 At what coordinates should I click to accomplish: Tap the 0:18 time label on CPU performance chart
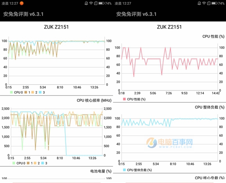click(122, 93)
